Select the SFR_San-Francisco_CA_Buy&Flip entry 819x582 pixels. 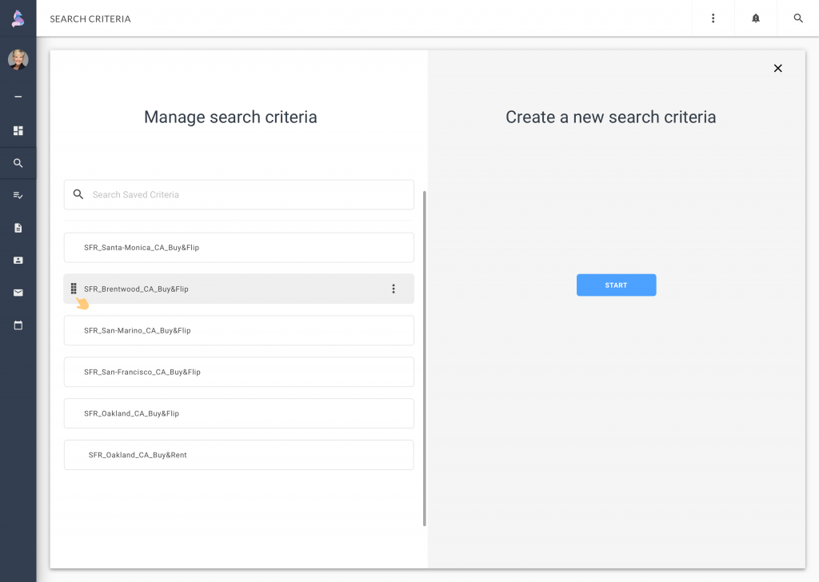(x=238, y=372)
